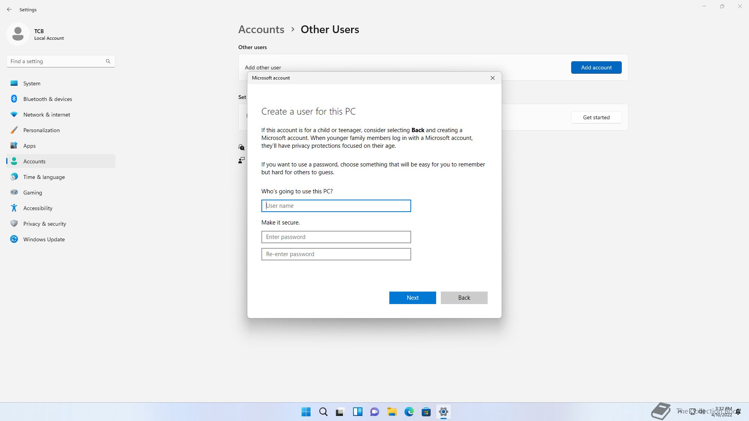Open the Windows Start menu
The height and width of the screenshot is (421, 749).
click(x=306, y=412)
